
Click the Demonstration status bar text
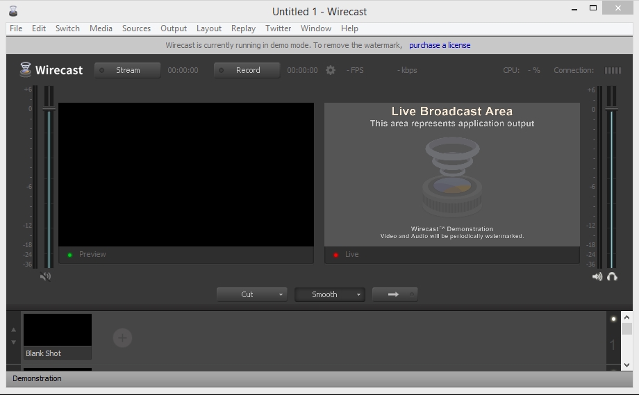pyautogui.click(x=37, y=378)
